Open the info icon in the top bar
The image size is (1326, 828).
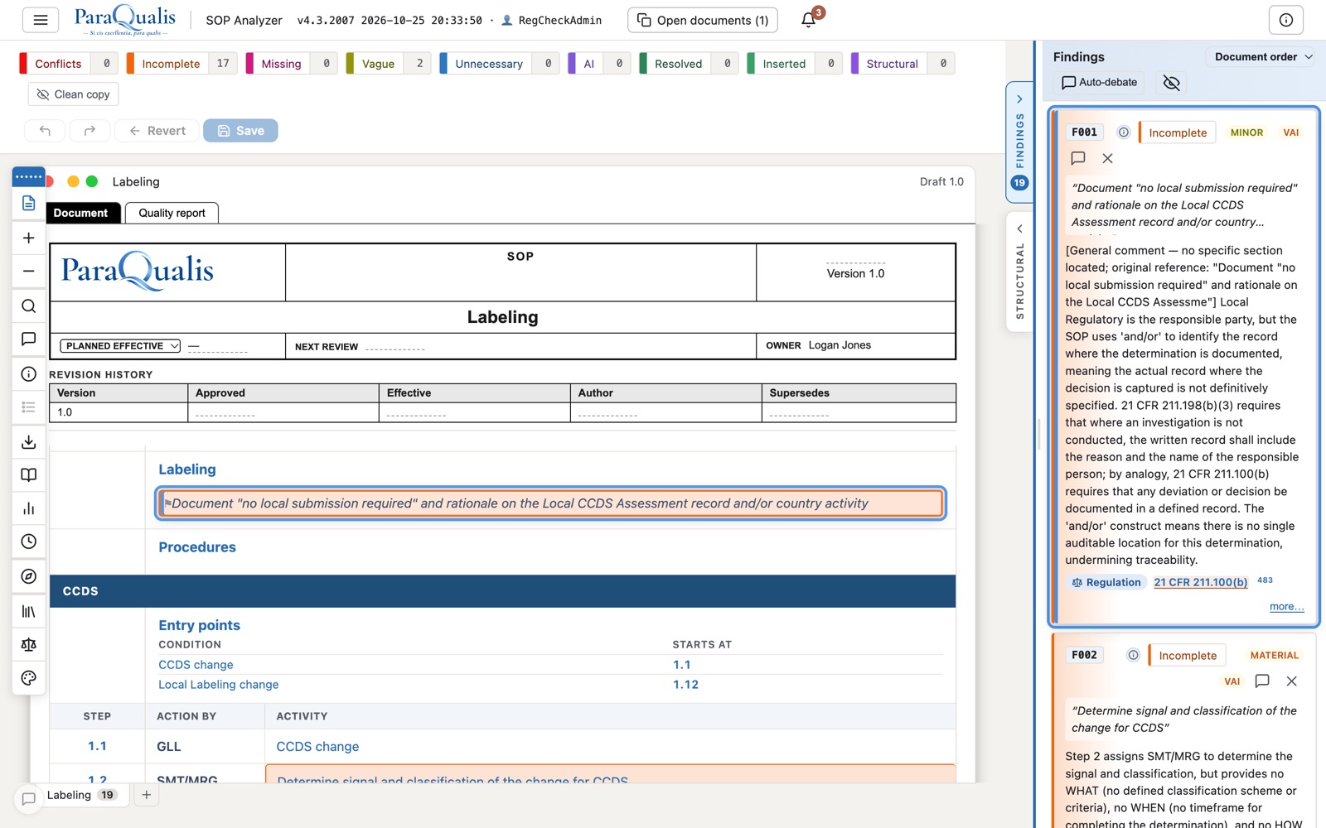pyautogui.click(x=1285, y=20)
